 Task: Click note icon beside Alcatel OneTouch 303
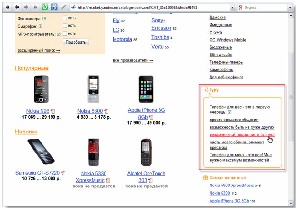coord(150,181)
